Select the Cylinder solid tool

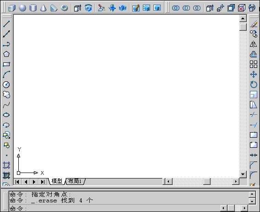[33, 8]
